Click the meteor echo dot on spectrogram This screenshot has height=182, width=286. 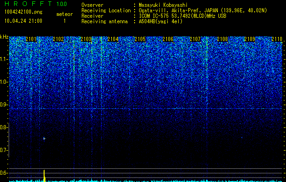pos(44,139)
